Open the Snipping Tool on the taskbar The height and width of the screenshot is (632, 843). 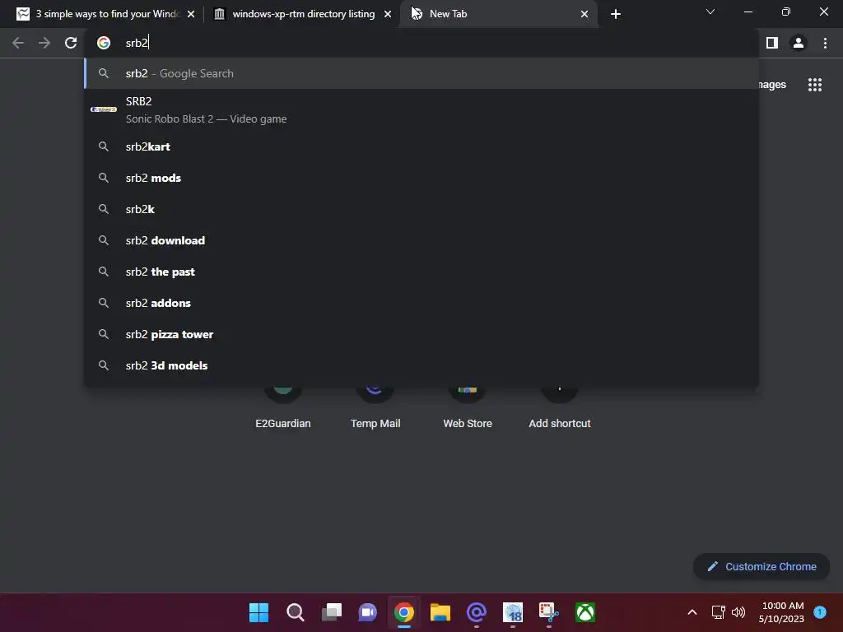pos(549,612)
